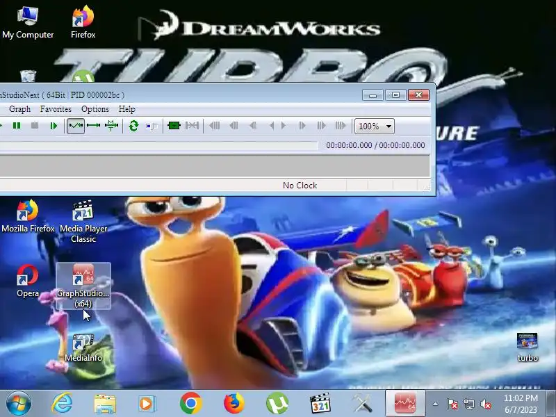
Task: Select the Media Player Classic desktop icon
Action: pyautogui.click(x=83, y=222)
